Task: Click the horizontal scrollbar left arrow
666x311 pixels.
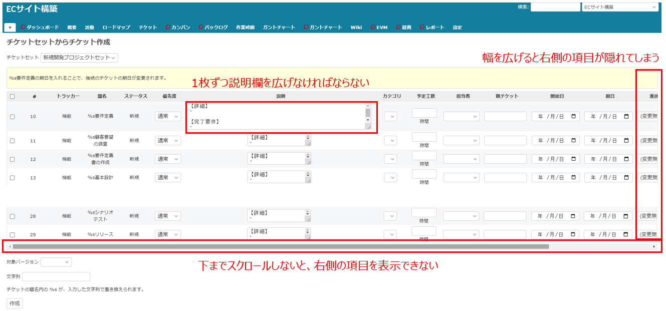Action: point(10,246)
